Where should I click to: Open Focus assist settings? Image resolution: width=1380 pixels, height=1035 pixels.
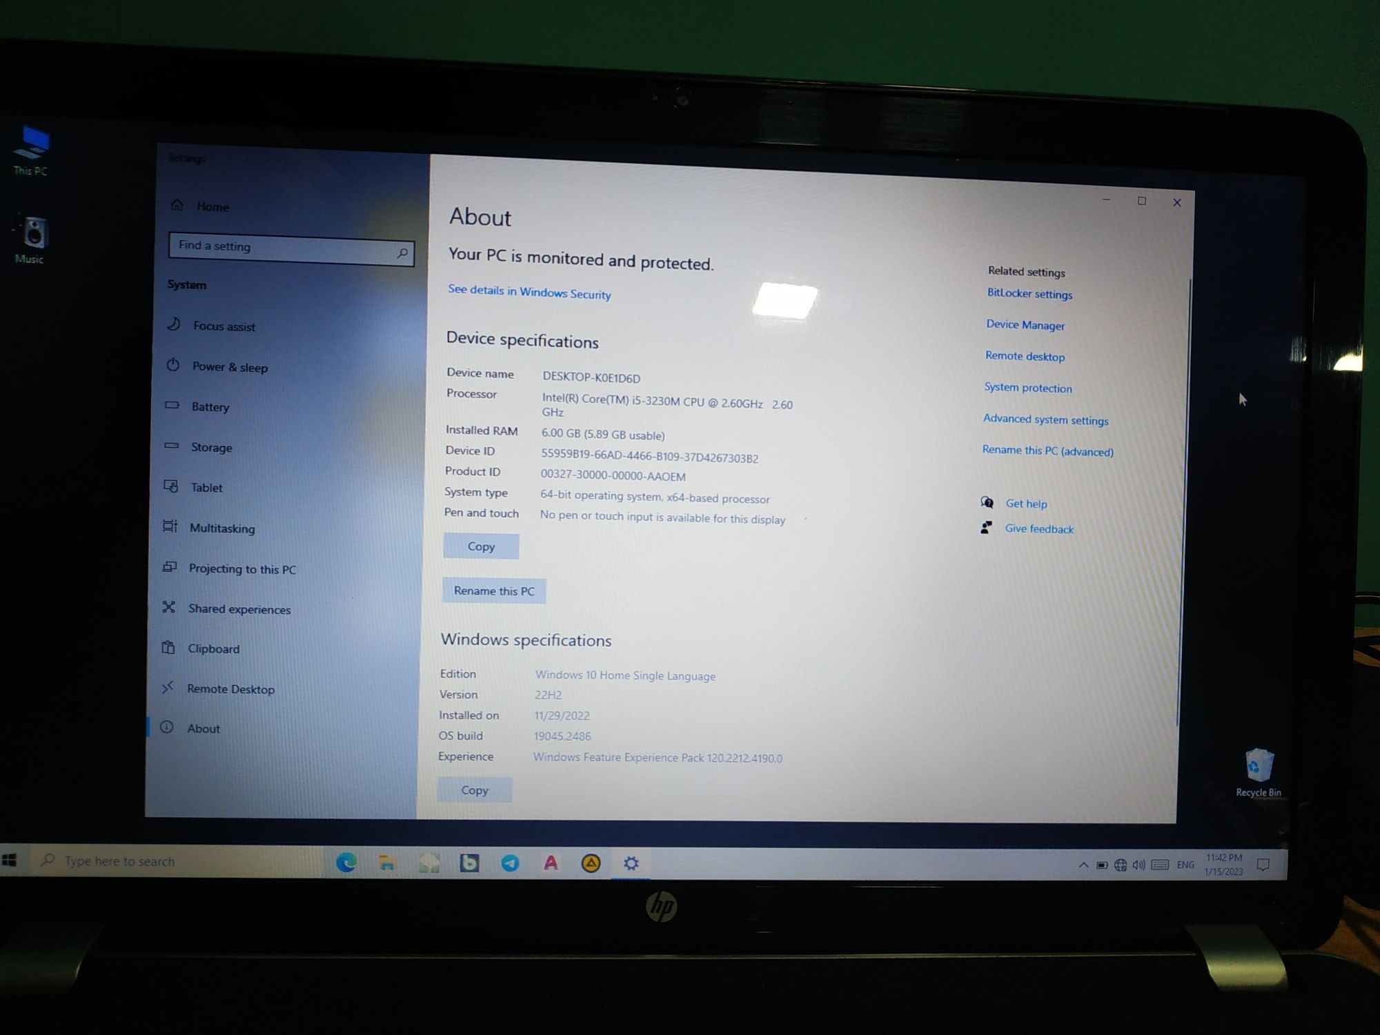[x=224, y=325]
